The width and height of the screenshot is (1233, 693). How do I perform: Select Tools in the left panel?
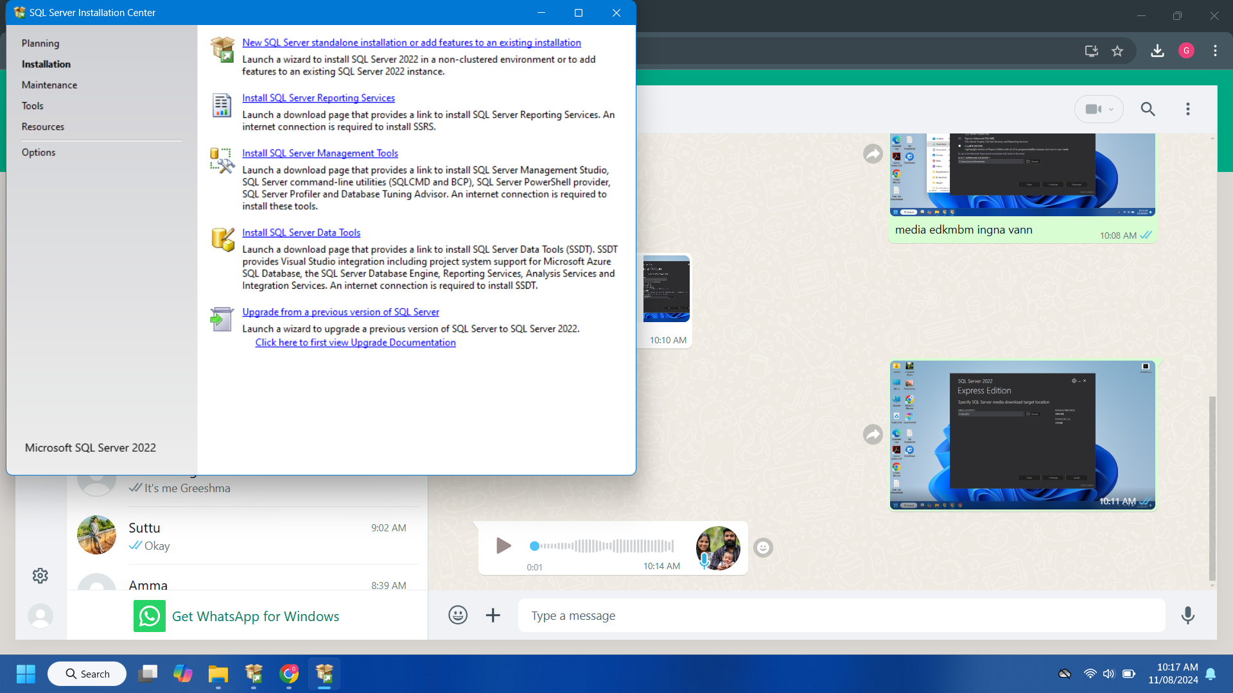[32, 106]
